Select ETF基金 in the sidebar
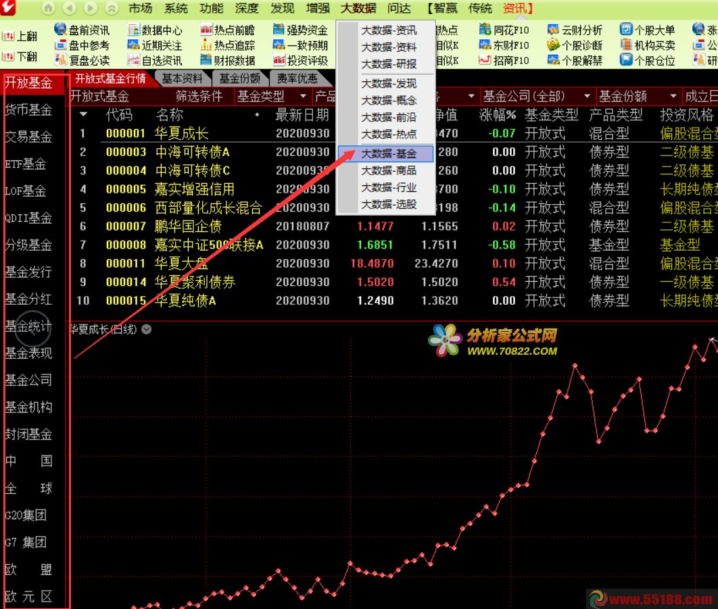The image size is (718, 609). coord(25,164)
